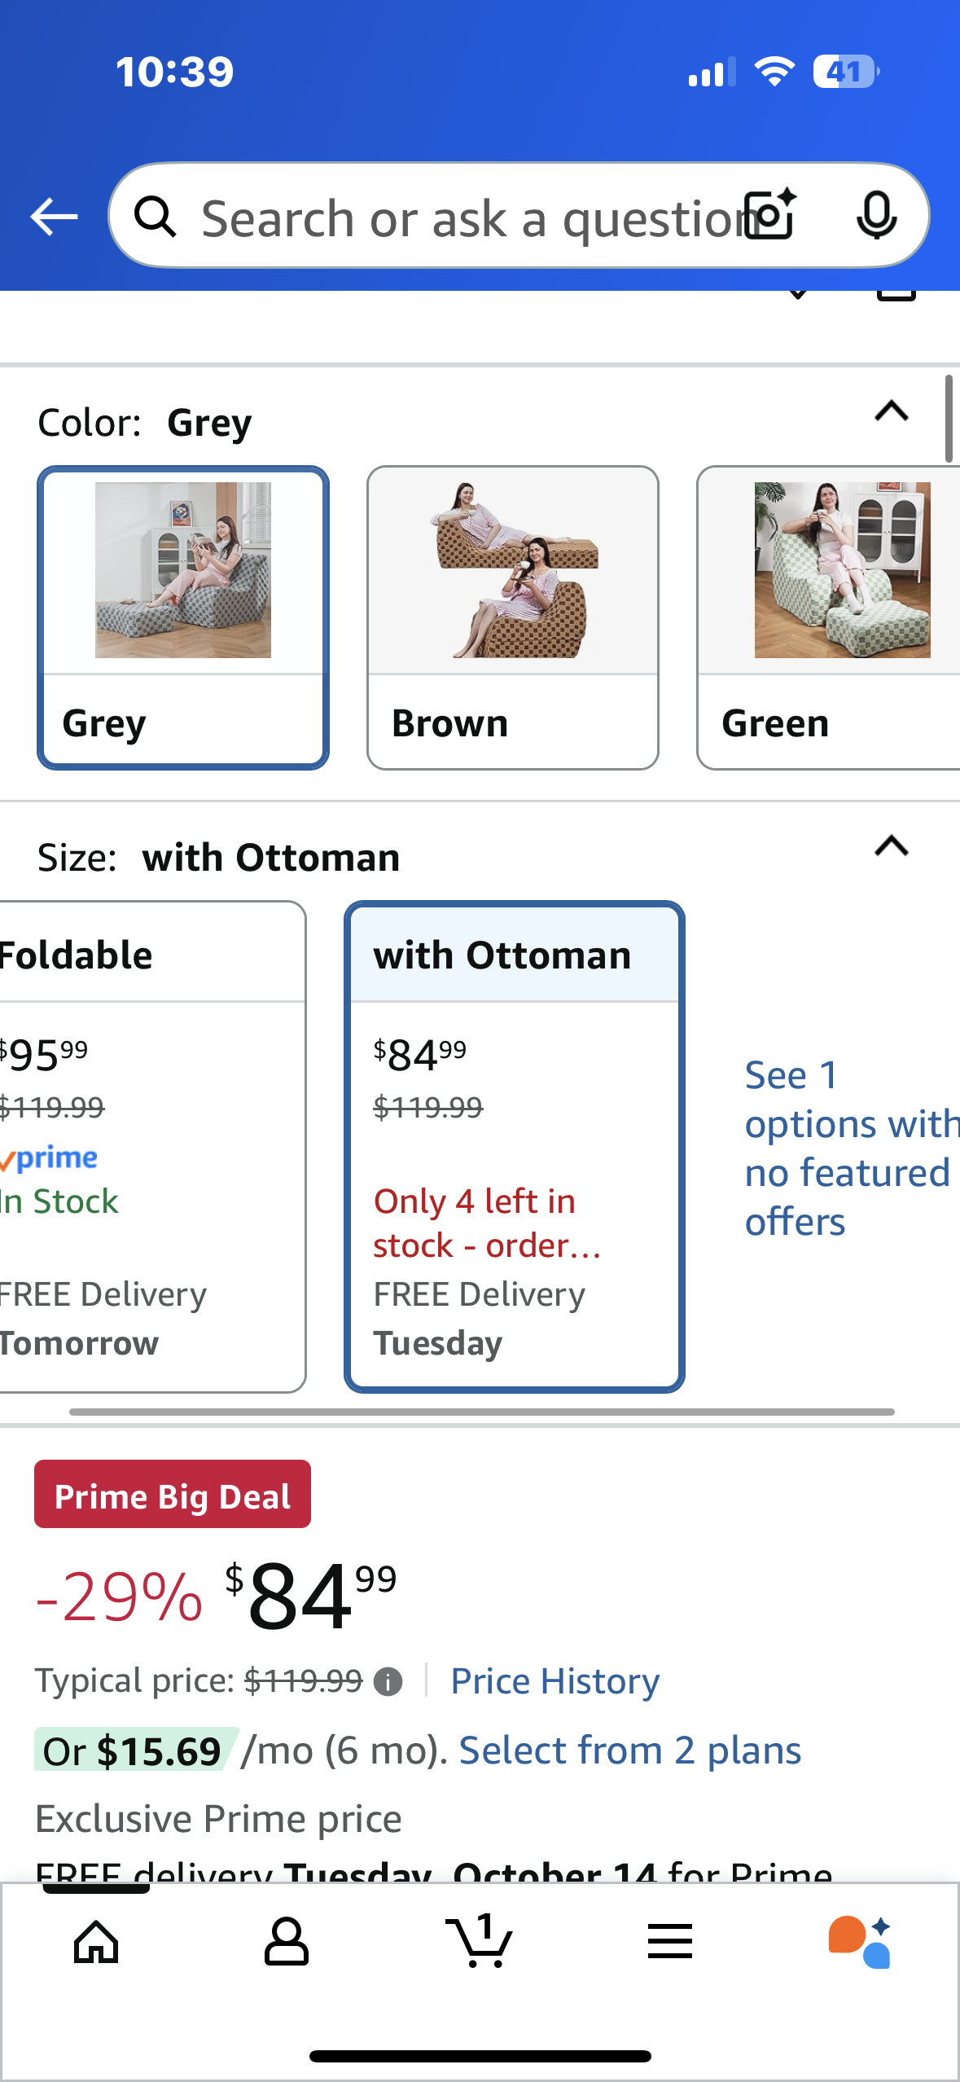This screenshot has height=2082, width=960.
Task: Select the Grey color option
Action: click(x=183, y=617)
